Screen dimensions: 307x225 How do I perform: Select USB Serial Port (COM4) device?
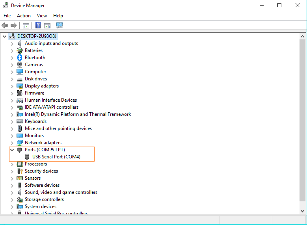click(56, 157)
